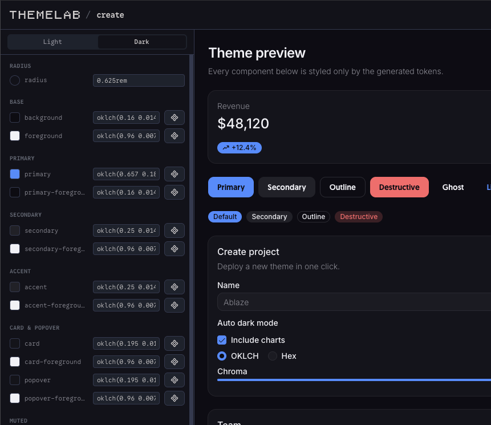This screenshot has height=425, width=491.
Task: Open picker icon for secondary-foreground row
Action: pos(175,249)
